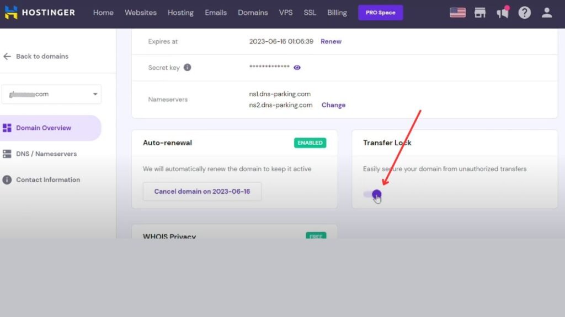Image resolution: width=565 pixels, height=317 pixels.
Task: Select Domain Overview in the sidebar
Action: pyautogui.click(x=50, y=128)
